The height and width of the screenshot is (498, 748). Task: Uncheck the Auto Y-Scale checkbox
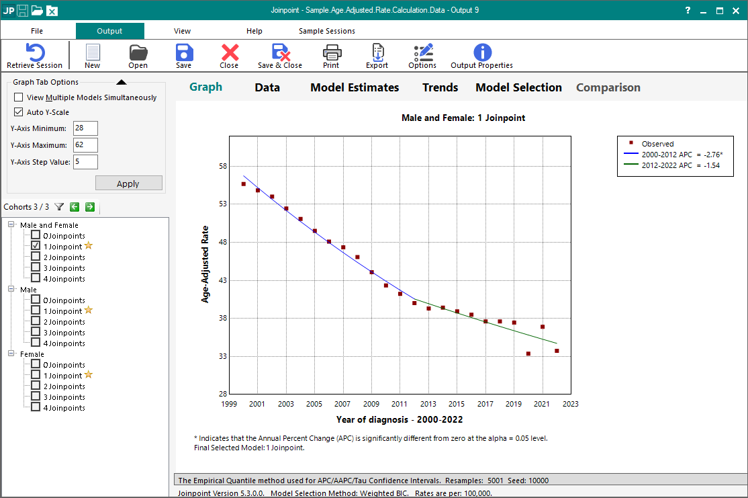coord(19,112)
